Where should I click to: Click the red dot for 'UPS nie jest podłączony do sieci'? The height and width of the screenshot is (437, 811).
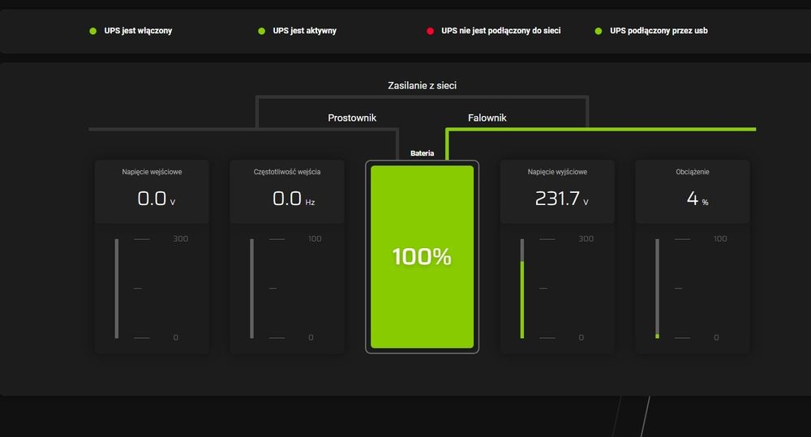click(431, 31)
